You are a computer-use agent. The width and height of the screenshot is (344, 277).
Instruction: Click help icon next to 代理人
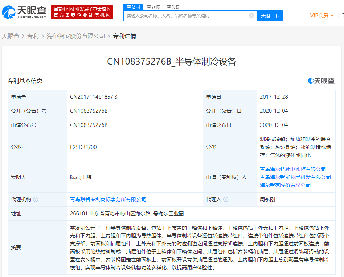coord(226,199)
